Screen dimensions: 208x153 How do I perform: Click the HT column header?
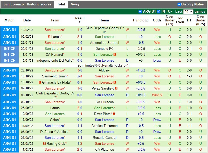coord(189,20)
